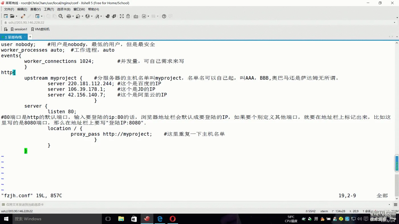399x224 pixels.
Task: Open the compose bar target dropdown arrow
Action: [389, 204]
